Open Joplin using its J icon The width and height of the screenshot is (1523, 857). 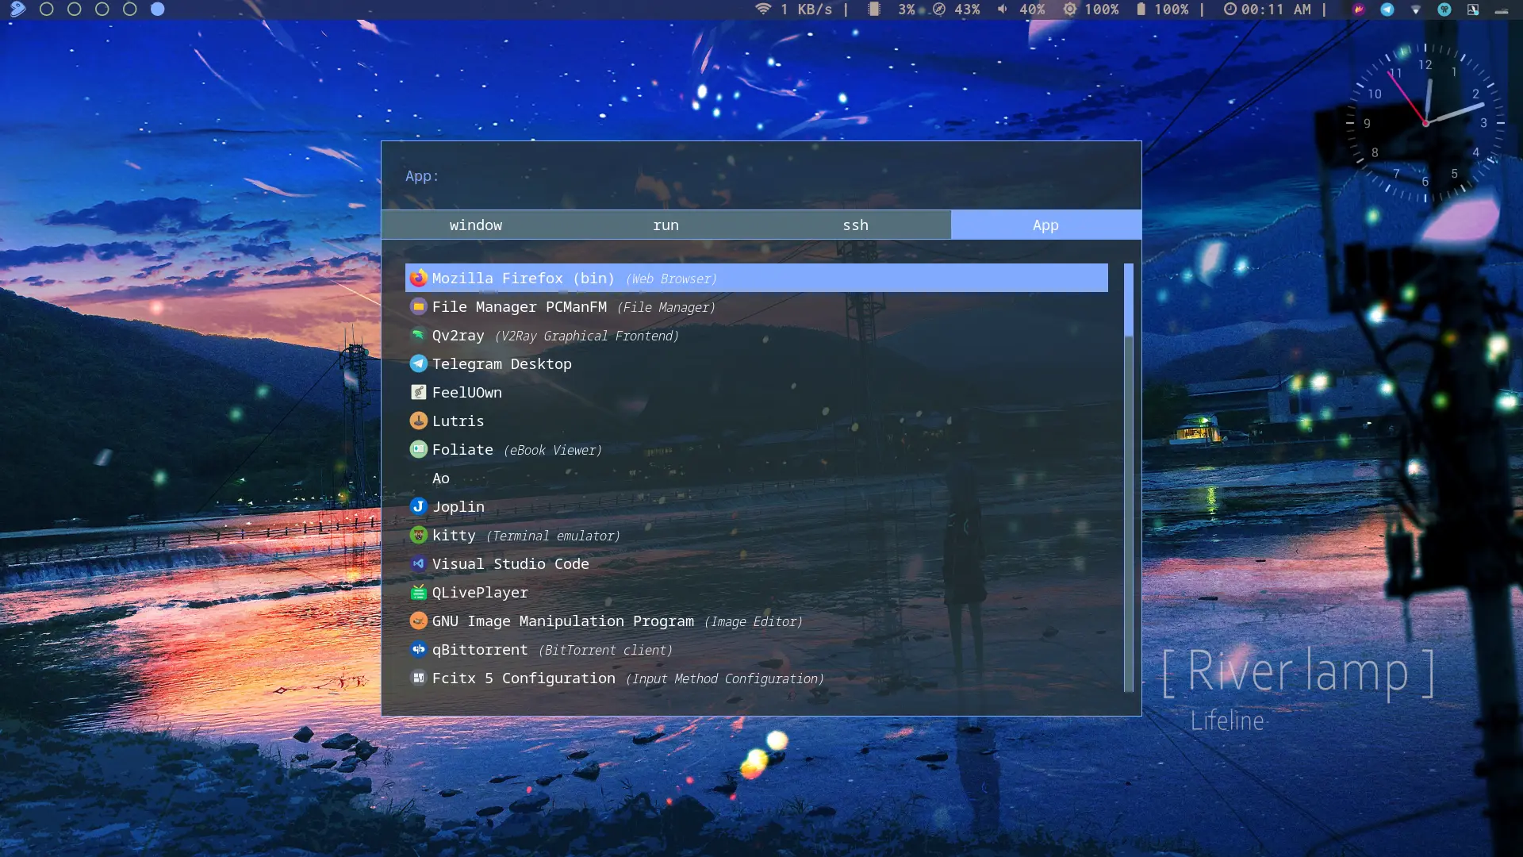418,506
